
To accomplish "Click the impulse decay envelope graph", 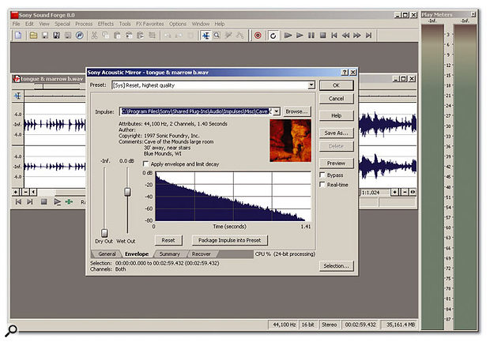I will tap(233, 196).
